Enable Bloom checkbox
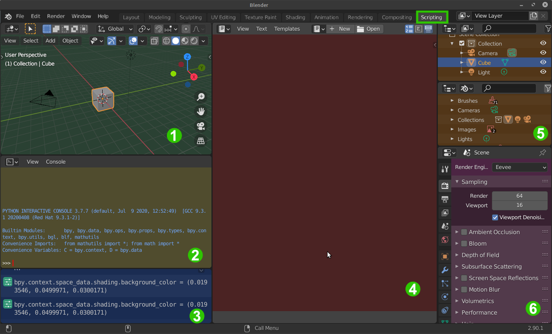This screenshot has width=552, height=334. pos(464,243)
